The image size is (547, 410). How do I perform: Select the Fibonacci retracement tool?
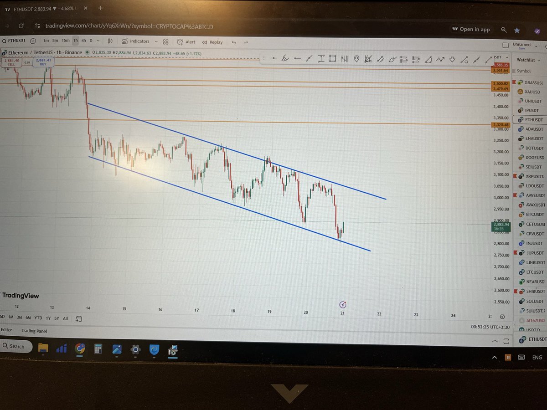pos(404,59)
